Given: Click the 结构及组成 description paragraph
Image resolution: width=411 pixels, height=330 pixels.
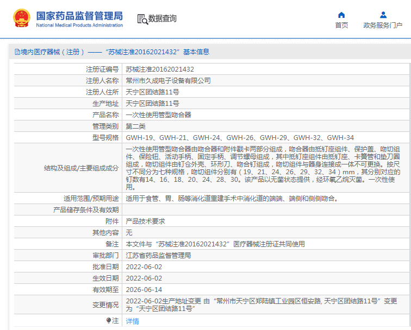Looking at the screenshot, I should 263,168.
